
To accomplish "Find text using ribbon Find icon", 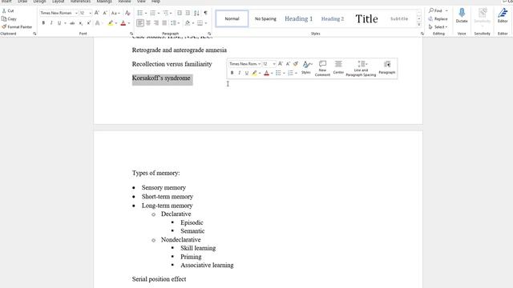I will click(436, 10).
